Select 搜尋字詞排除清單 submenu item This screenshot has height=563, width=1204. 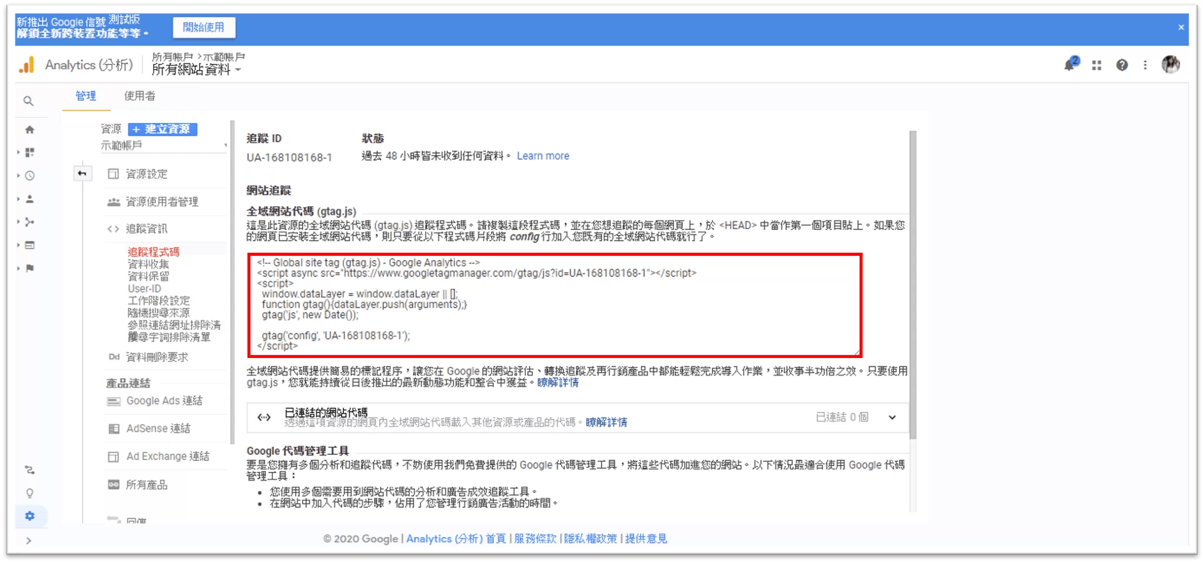[169, 337]
